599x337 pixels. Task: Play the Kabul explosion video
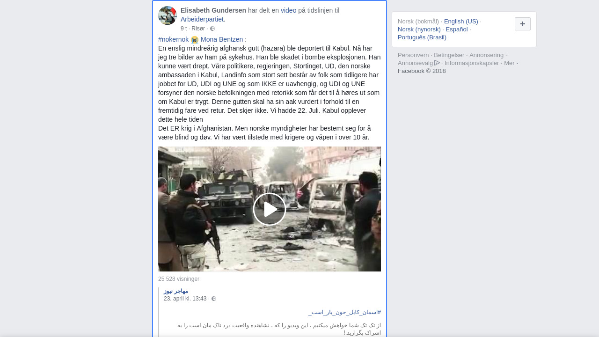[x=270, y=209]
